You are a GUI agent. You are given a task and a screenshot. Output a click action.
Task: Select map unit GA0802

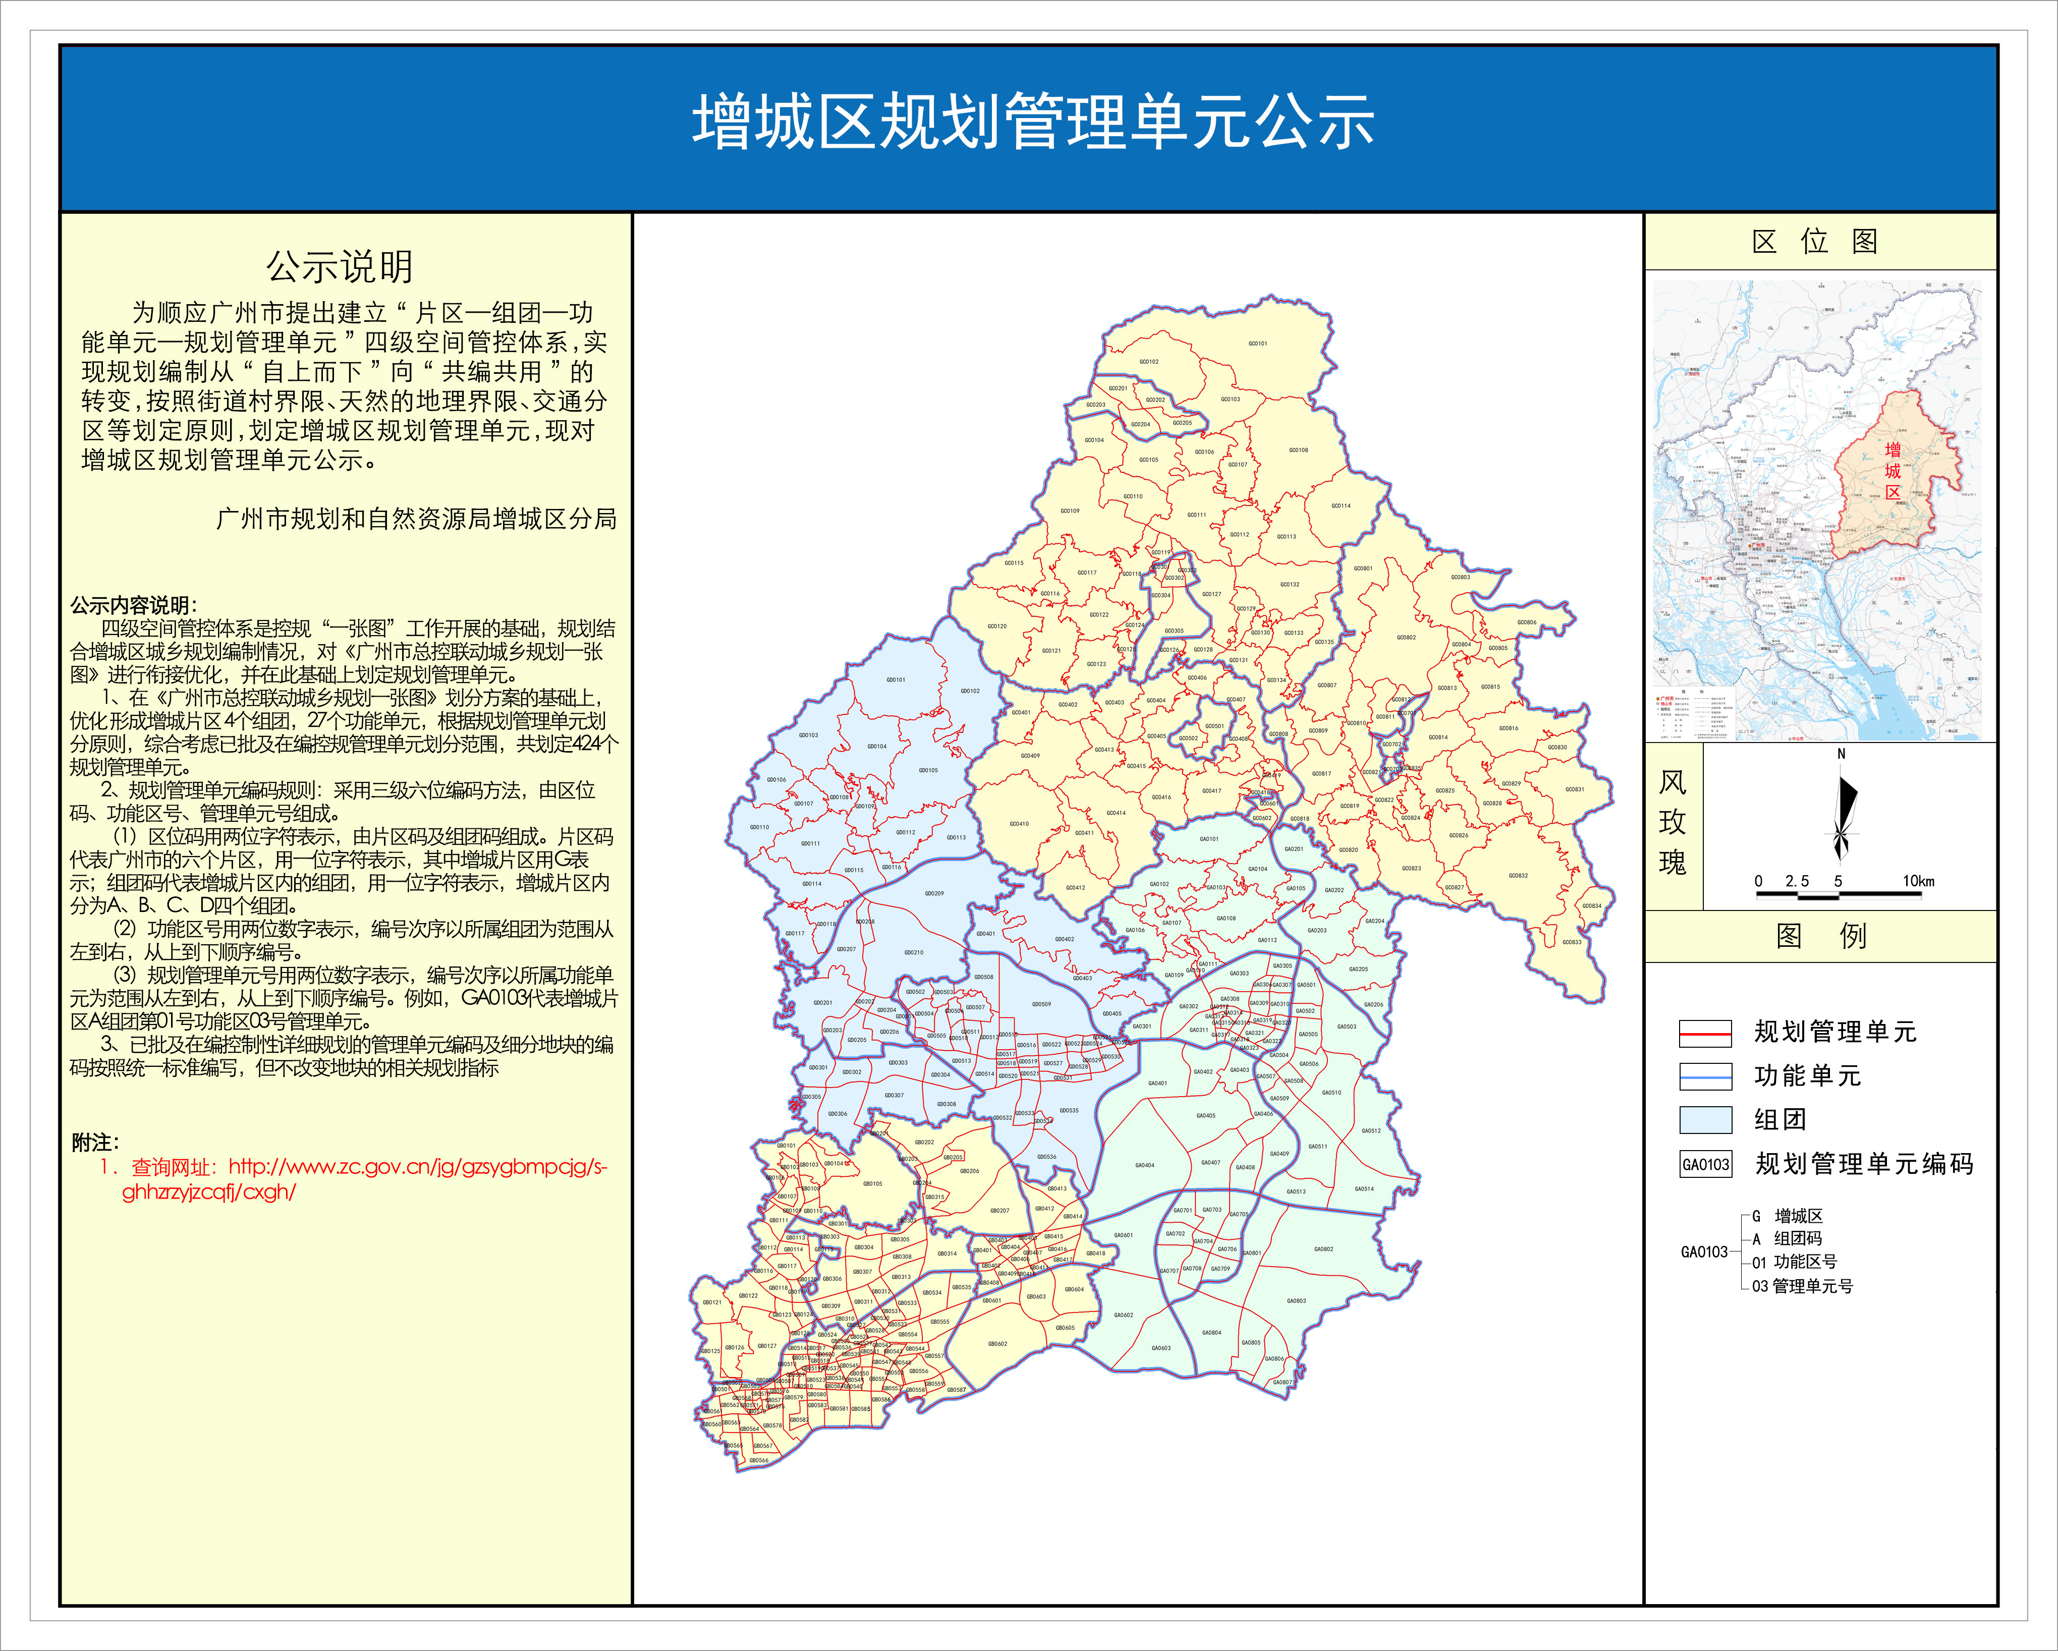pos(1323,1249)
